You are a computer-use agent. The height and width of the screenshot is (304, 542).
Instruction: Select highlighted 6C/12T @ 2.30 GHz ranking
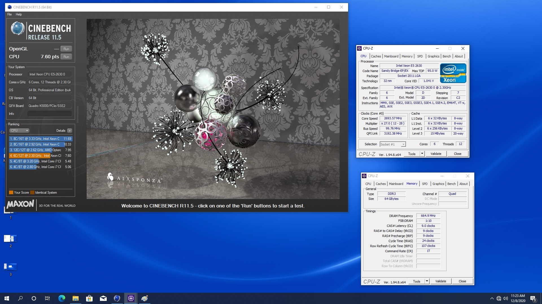point(41,156)
